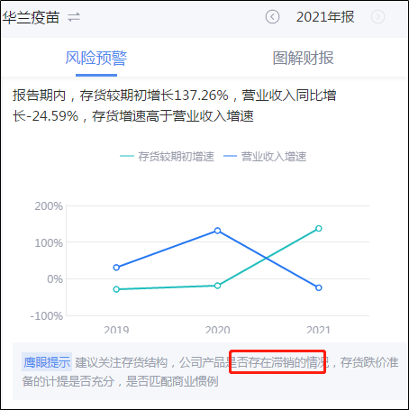Click the 100% axis label
This screenshot has width=409, height=410.
click(x=49, y=242)
